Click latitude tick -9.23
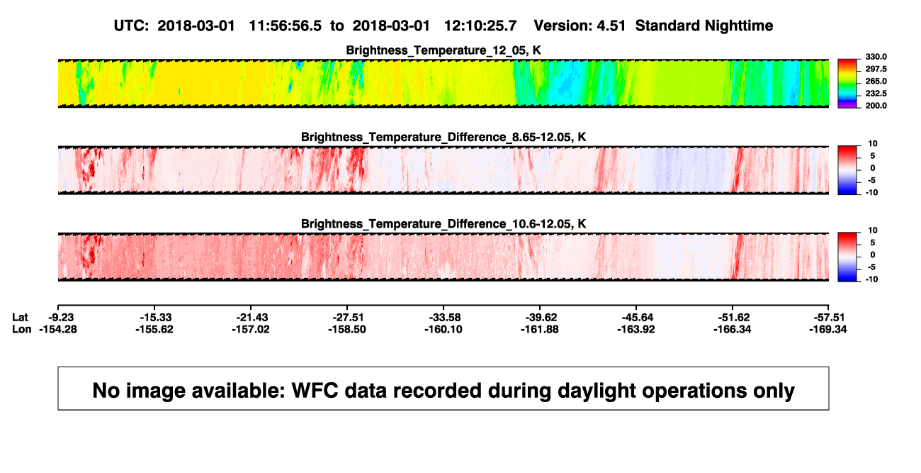Screen dimensions: 921x473 click(x=62, y=317)
